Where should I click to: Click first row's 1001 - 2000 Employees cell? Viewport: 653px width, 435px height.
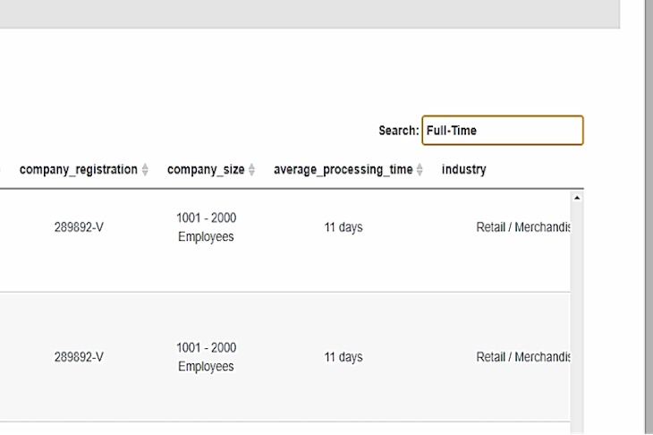pyautogui.click(x=206, y=227)
